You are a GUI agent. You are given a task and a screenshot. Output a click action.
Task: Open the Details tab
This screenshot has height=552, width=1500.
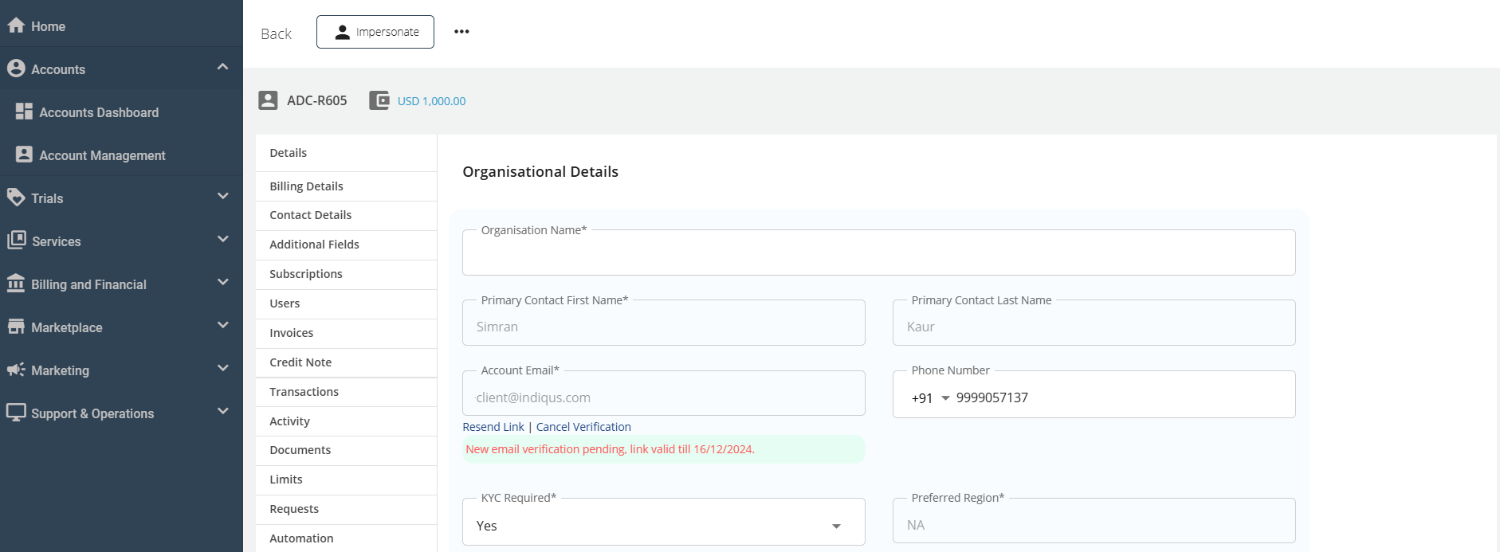[346, 153]
